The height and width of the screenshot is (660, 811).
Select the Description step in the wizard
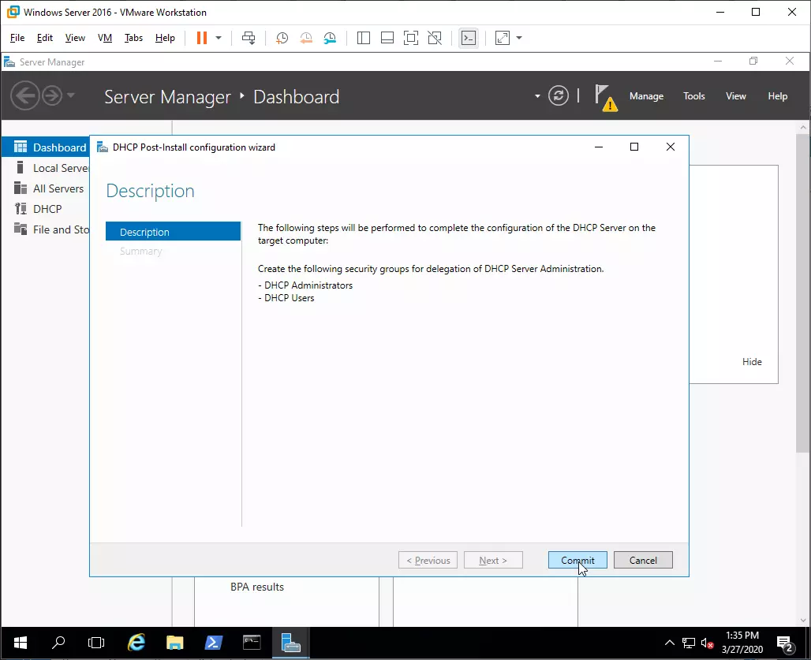pos(173,232)
